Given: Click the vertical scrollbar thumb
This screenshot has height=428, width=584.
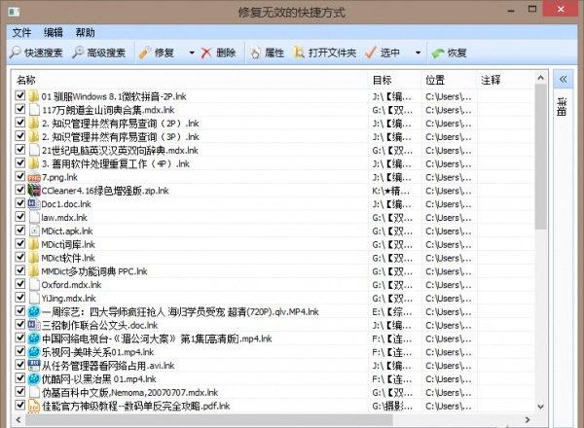Looking at the screenshot, I should pos(540,157).
